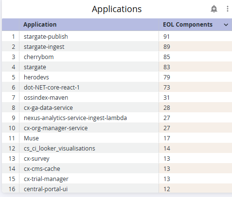The image size is (232, 197).
Task: Click cx-cms-cache application name
Action: (42, 169)
